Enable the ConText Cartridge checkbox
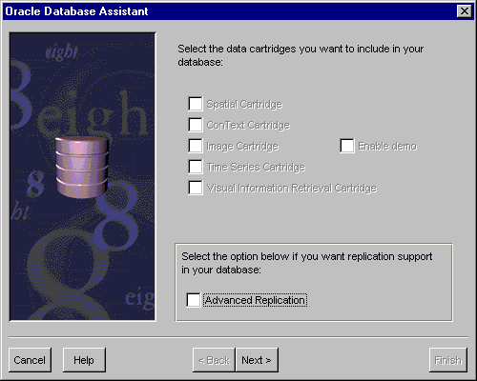Image resolution: width=477 pixels, height=381 pixels. [x=196, y=125]
